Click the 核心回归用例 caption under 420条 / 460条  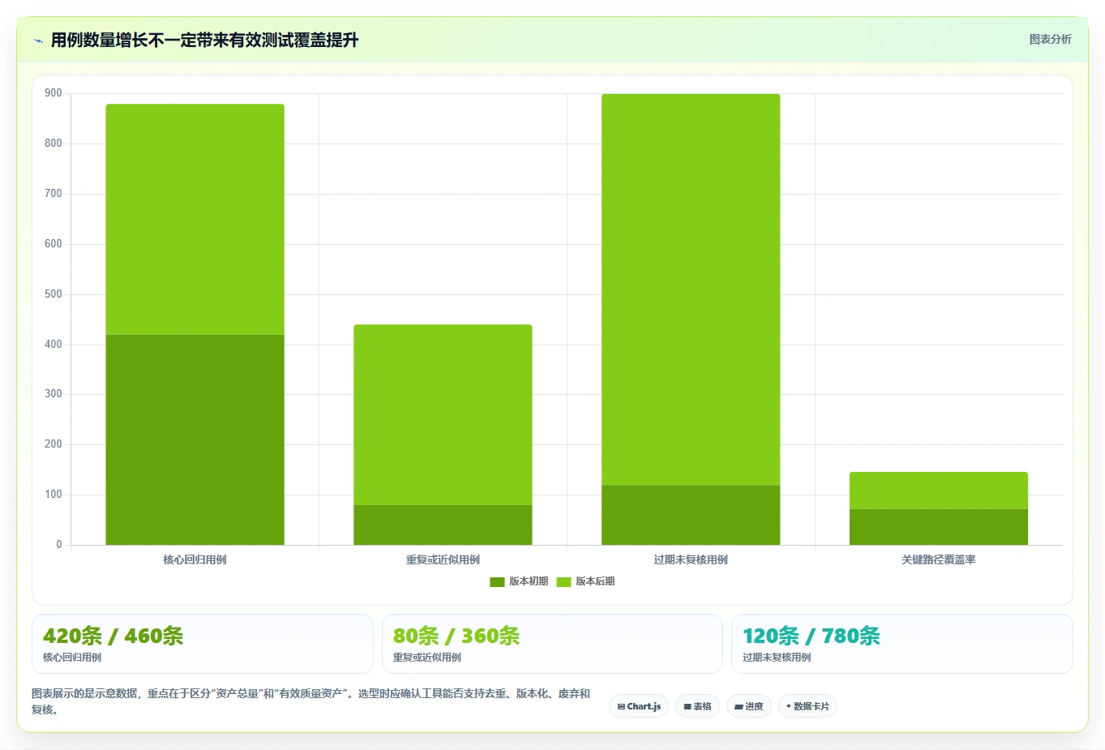coord(72,658)
